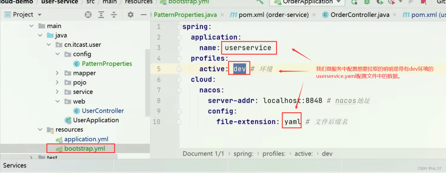
Task: Click the UserApplication Spring class icon
Action: pos(68,121)
